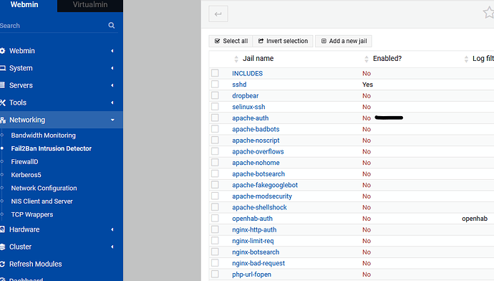Click the search magnifier icon in sidebar
The image size is (494, 281).
[112, 25]
